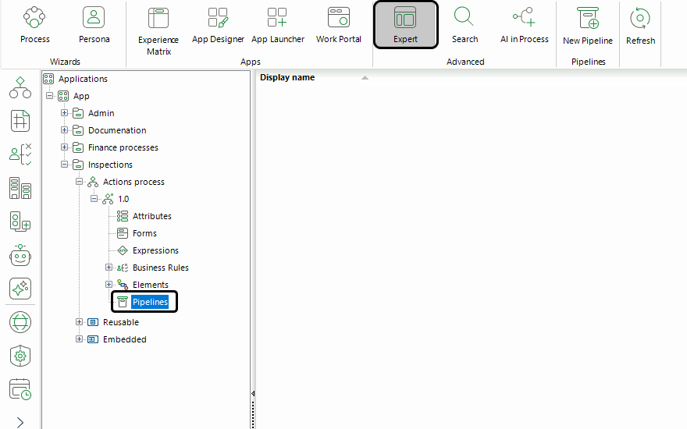Select version 1.0 in the tree

tap(123, 199)
